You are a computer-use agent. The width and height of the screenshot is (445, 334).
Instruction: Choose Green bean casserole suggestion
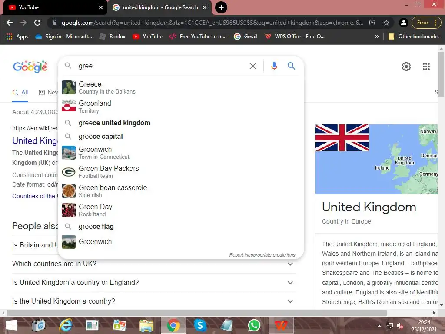(181, 191)
